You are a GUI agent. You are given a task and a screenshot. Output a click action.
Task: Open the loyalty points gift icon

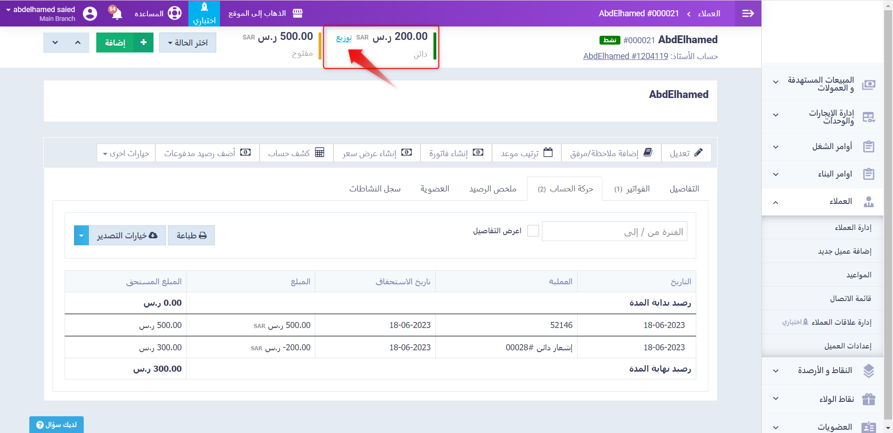pos(868,399)
